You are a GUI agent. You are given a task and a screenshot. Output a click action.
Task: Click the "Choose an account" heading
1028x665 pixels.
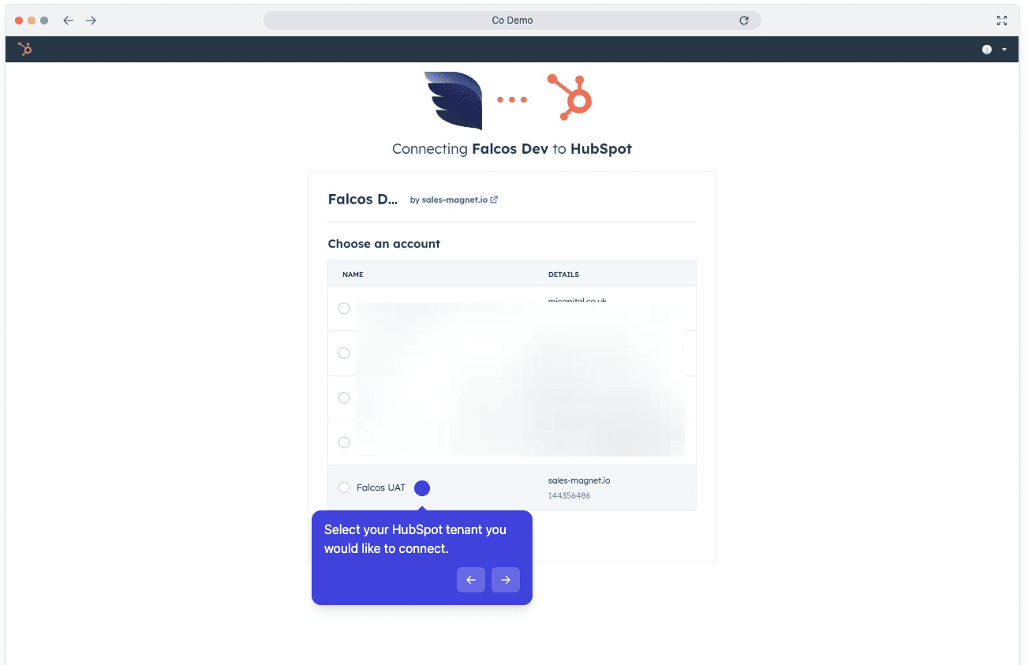pos(384,244)
